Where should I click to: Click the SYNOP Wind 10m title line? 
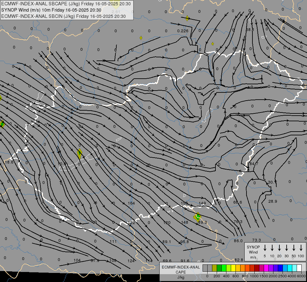(x=51, y=10)
